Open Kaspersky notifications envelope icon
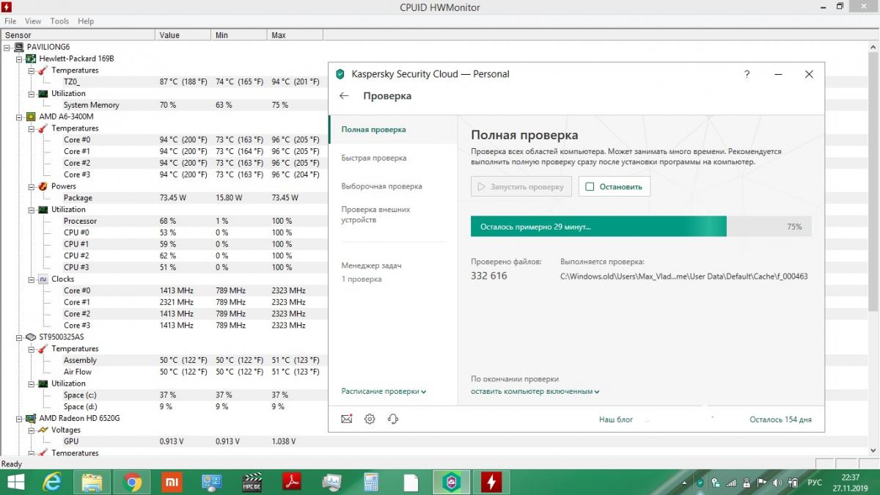The image size is (880, 495). 347,419
